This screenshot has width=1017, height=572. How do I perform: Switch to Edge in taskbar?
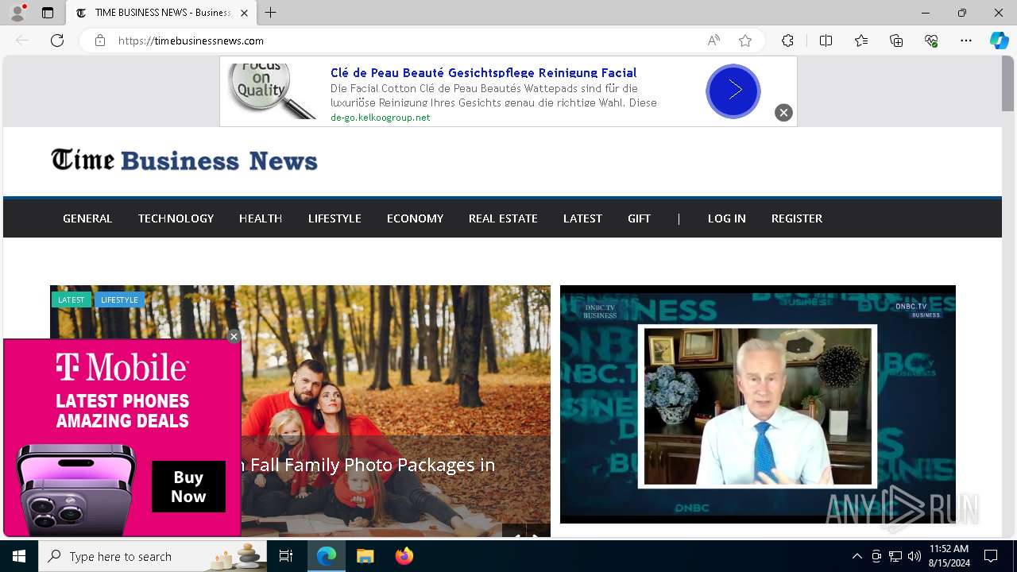(x=327, y=556)
